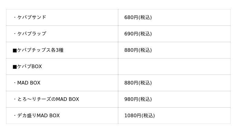Image resolution: width=242 pixels, height=133 pixels.
Task: Click the ケバブラップ menu item
Action: (31, 34)
